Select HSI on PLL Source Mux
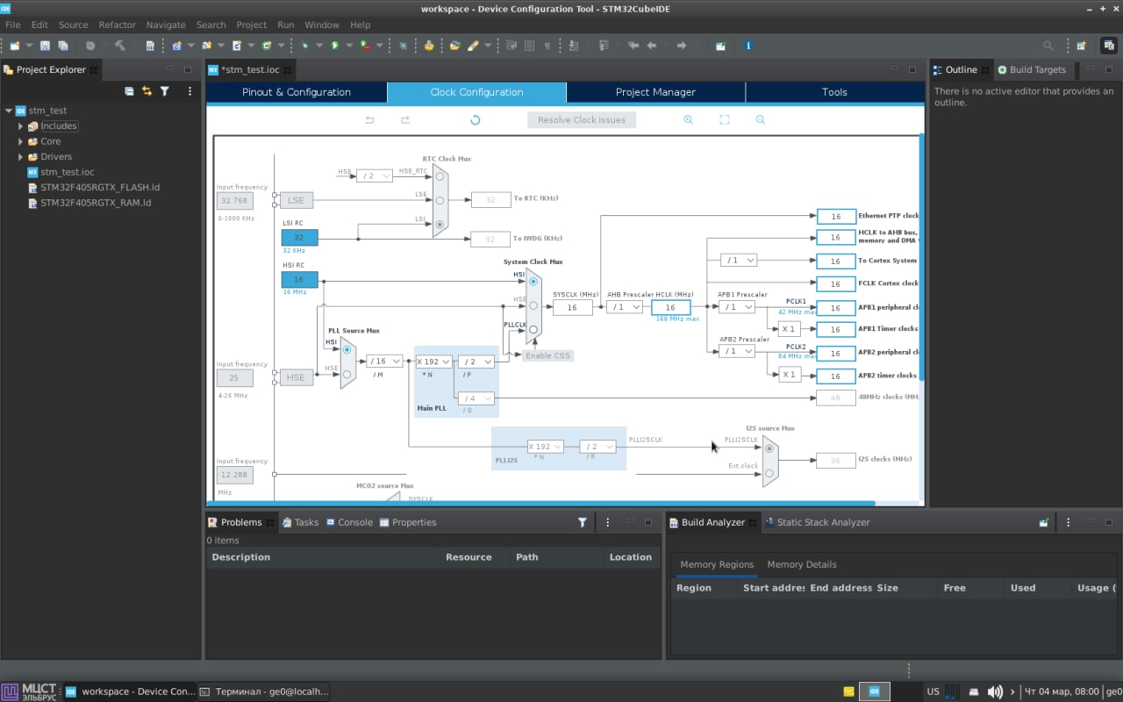1123x702 pixels. 347,349
